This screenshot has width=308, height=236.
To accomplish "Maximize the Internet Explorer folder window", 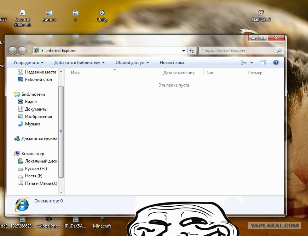I will tap(263, 38).
